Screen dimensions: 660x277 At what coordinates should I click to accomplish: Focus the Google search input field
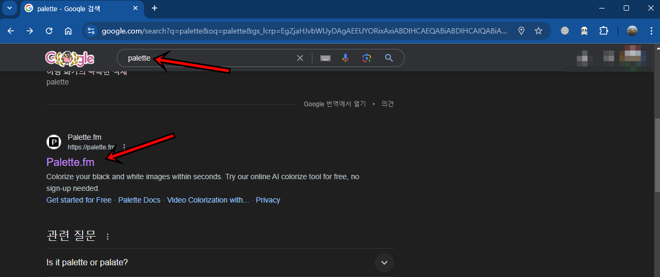pyautogui.click(x=208, y=58)
